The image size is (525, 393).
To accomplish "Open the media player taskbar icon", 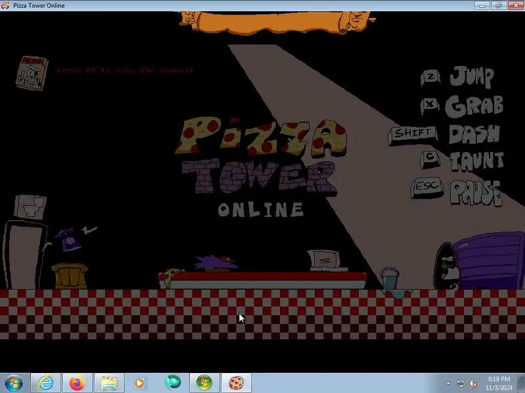I will [140, 383].
